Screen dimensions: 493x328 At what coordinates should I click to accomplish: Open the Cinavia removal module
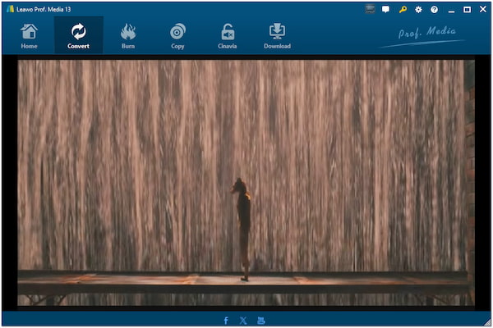(x=227, y=36)
